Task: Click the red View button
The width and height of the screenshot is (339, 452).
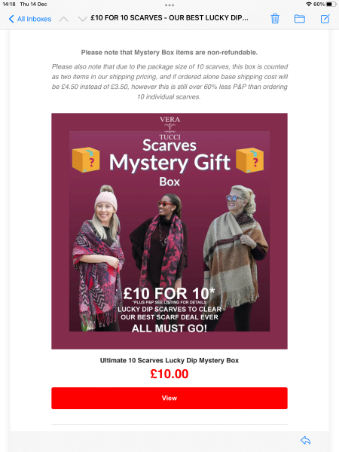Action: (169, 398)
